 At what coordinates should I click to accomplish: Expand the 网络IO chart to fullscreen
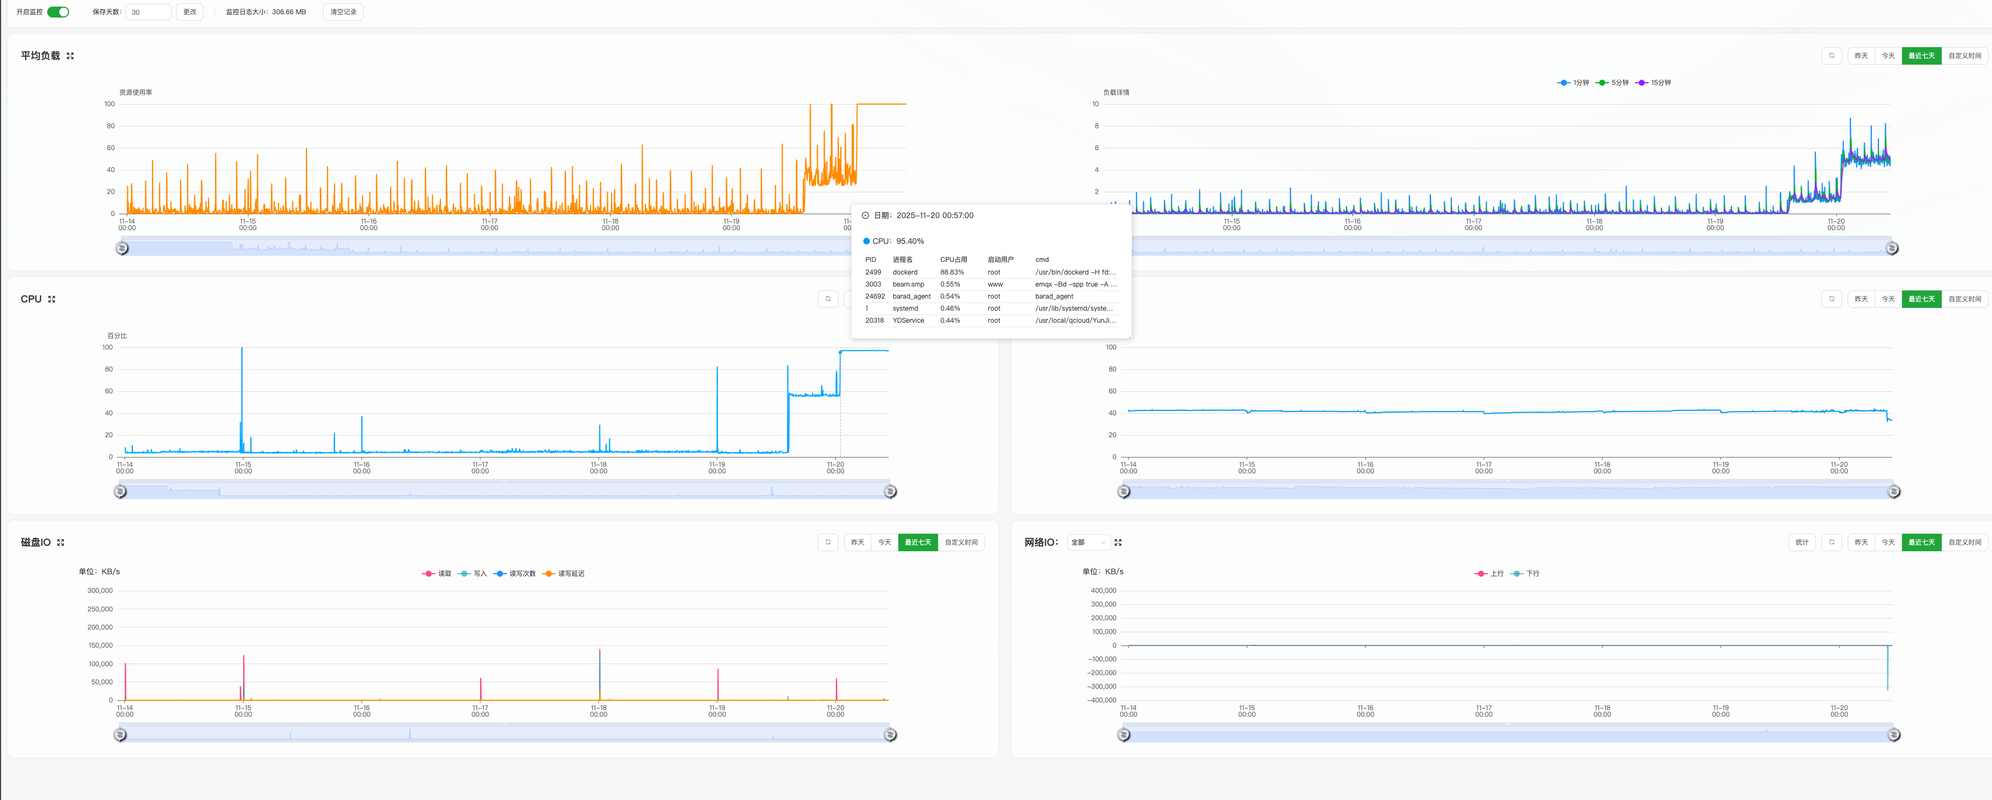(1117, 542)
